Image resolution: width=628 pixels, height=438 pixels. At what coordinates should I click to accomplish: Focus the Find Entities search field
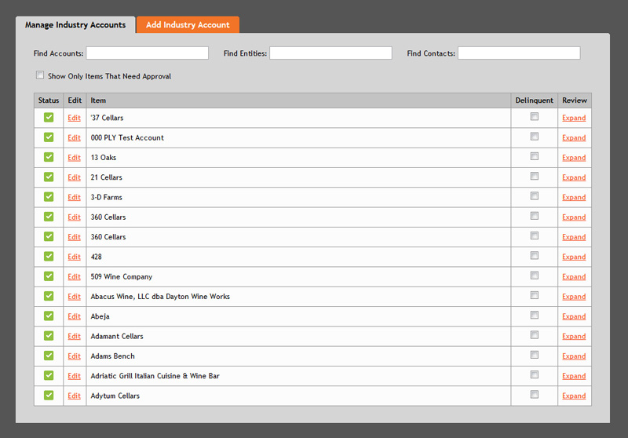tap(330, 53)
